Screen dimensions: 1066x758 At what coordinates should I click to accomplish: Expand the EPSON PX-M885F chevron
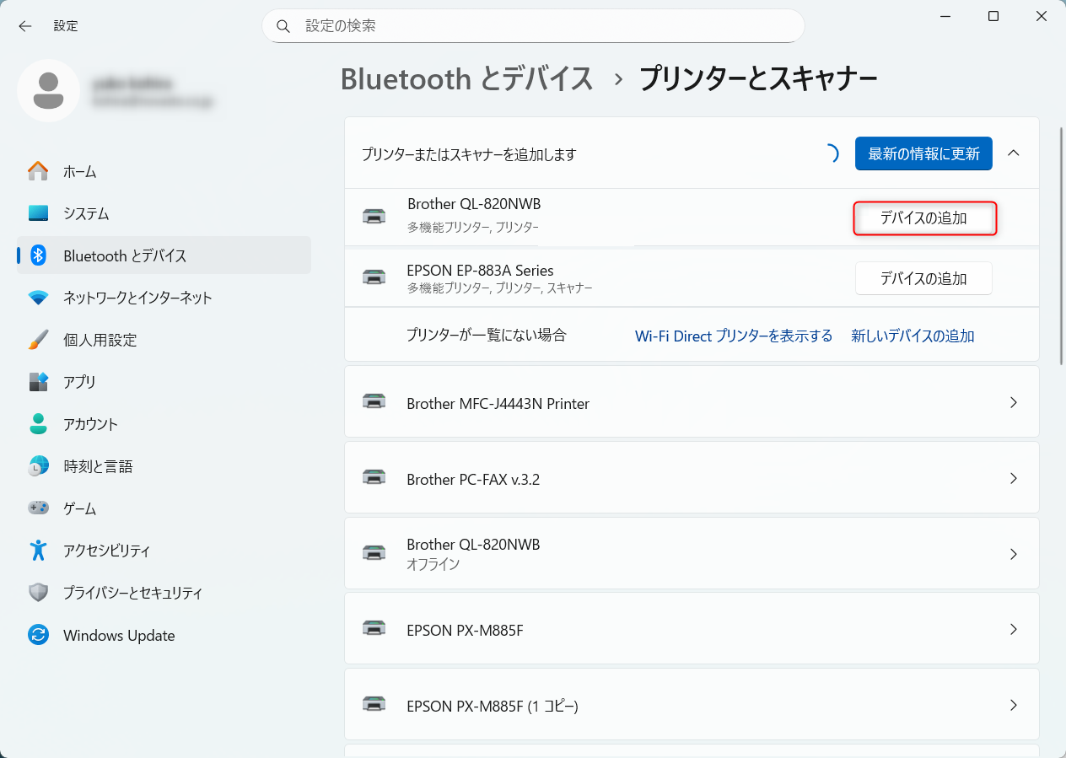1014,630
